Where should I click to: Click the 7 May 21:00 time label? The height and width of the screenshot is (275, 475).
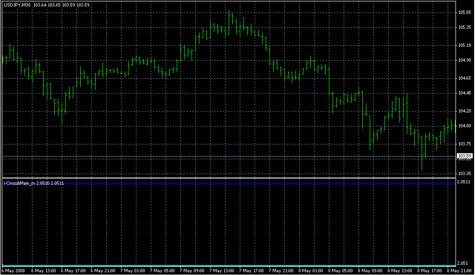(281, 271)
